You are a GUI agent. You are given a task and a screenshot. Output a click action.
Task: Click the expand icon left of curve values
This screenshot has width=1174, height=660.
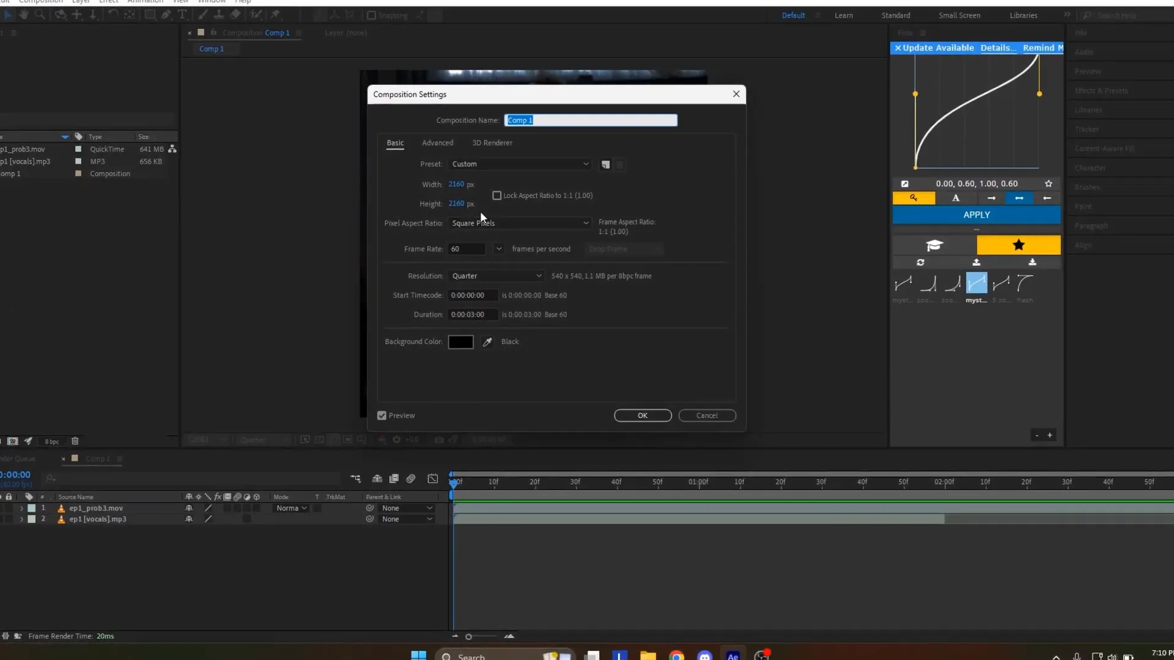click(x=905, y=183)
